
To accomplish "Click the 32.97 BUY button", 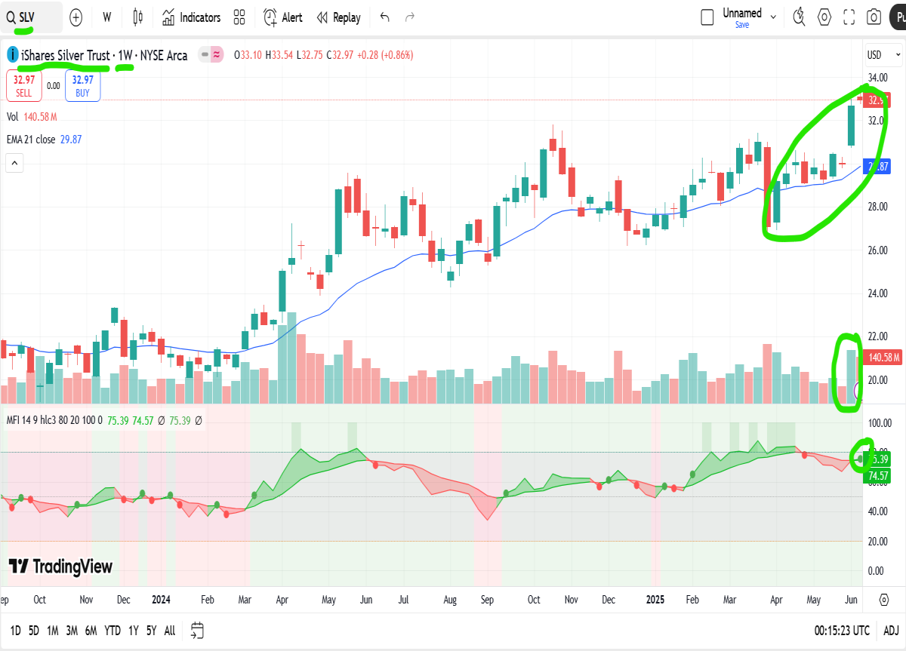I will click(x=82, y=85).
